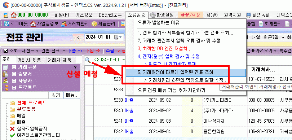Open 제품관리 box icon

[x=94, y=24]
